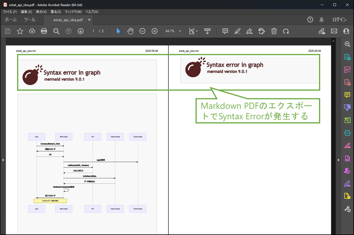Open the 表示(V) menu
Viewport: 354px width, 235px height.
41,12
